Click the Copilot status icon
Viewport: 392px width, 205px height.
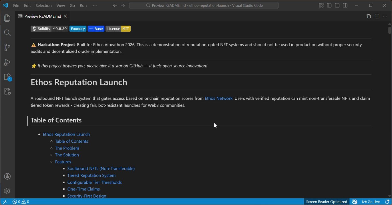coord(355,202)
